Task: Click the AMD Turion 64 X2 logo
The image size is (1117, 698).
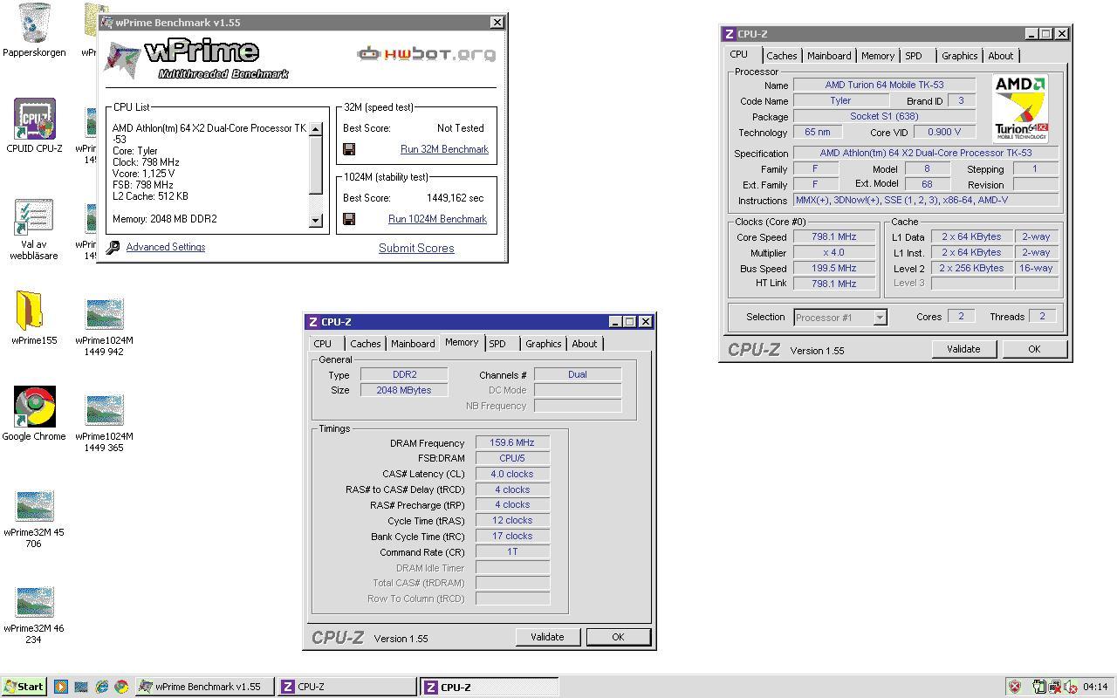Action: coord(1021,108)
